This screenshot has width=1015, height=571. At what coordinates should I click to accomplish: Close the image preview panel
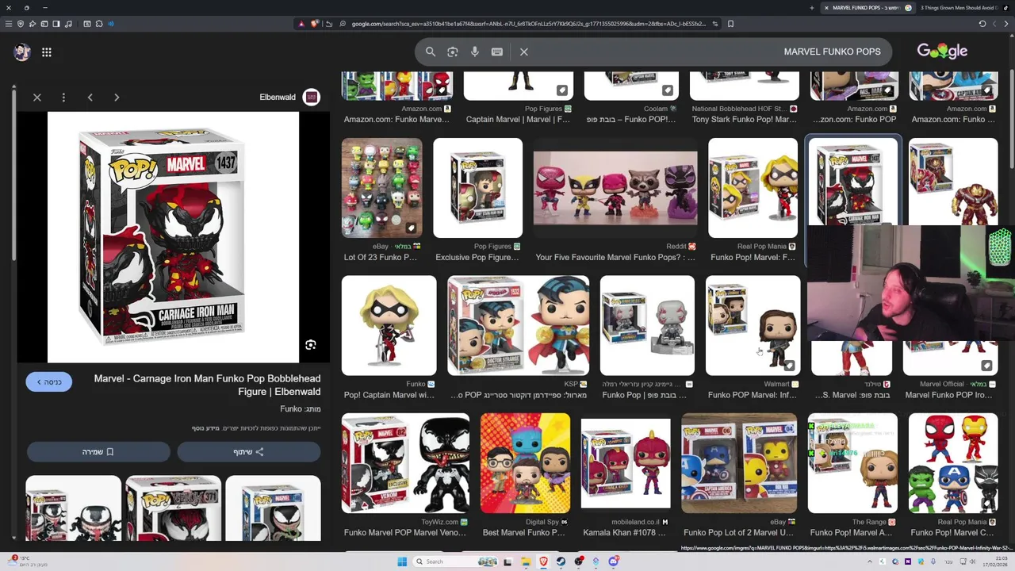(37, 98)
